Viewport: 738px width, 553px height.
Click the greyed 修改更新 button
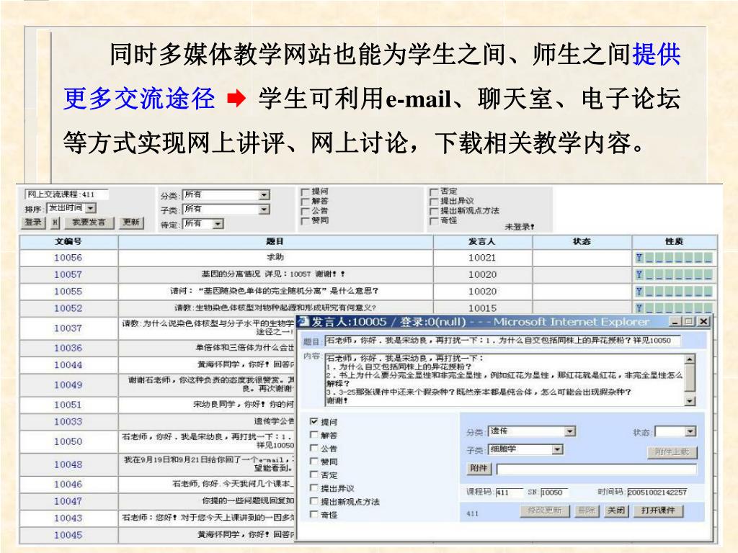tap(545, 511)
